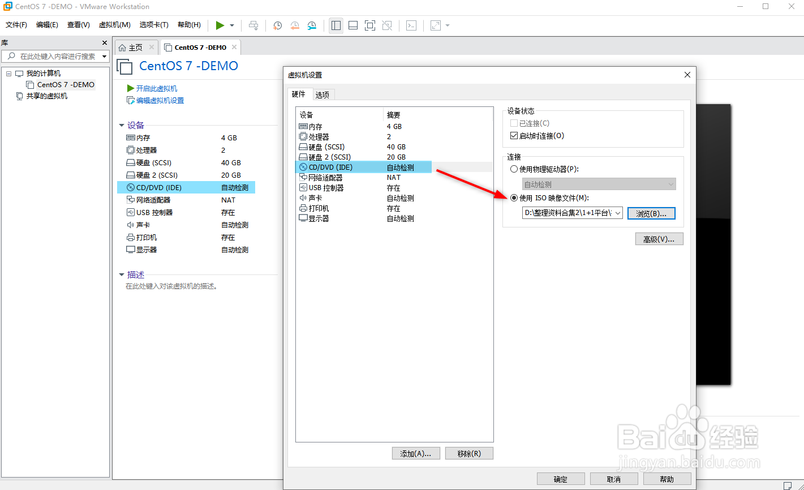Screen dimensions: 804x490
Task: Click 确定 to confirm settings
Action: click(x=561, y=479)
